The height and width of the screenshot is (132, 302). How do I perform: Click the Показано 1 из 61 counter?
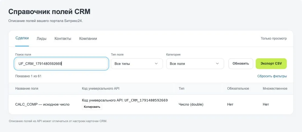[28, 76]
